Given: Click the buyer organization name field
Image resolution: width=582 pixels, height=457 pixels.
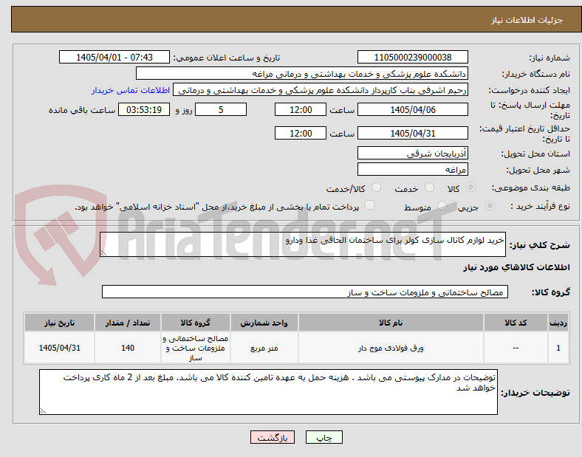Looking at the screenshot, I should click(x=302, y=73).
